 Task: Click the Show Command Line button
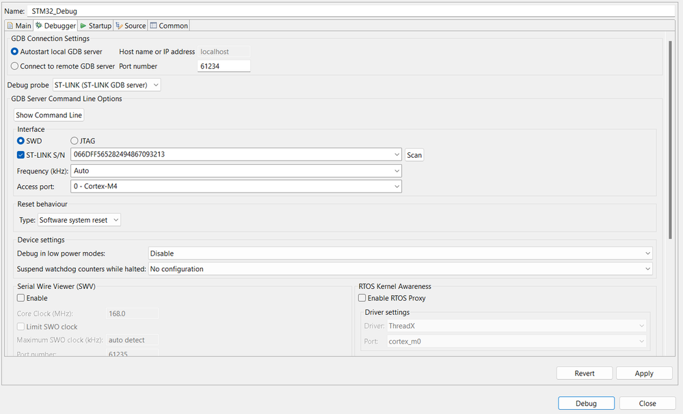[x=49, y=115]
